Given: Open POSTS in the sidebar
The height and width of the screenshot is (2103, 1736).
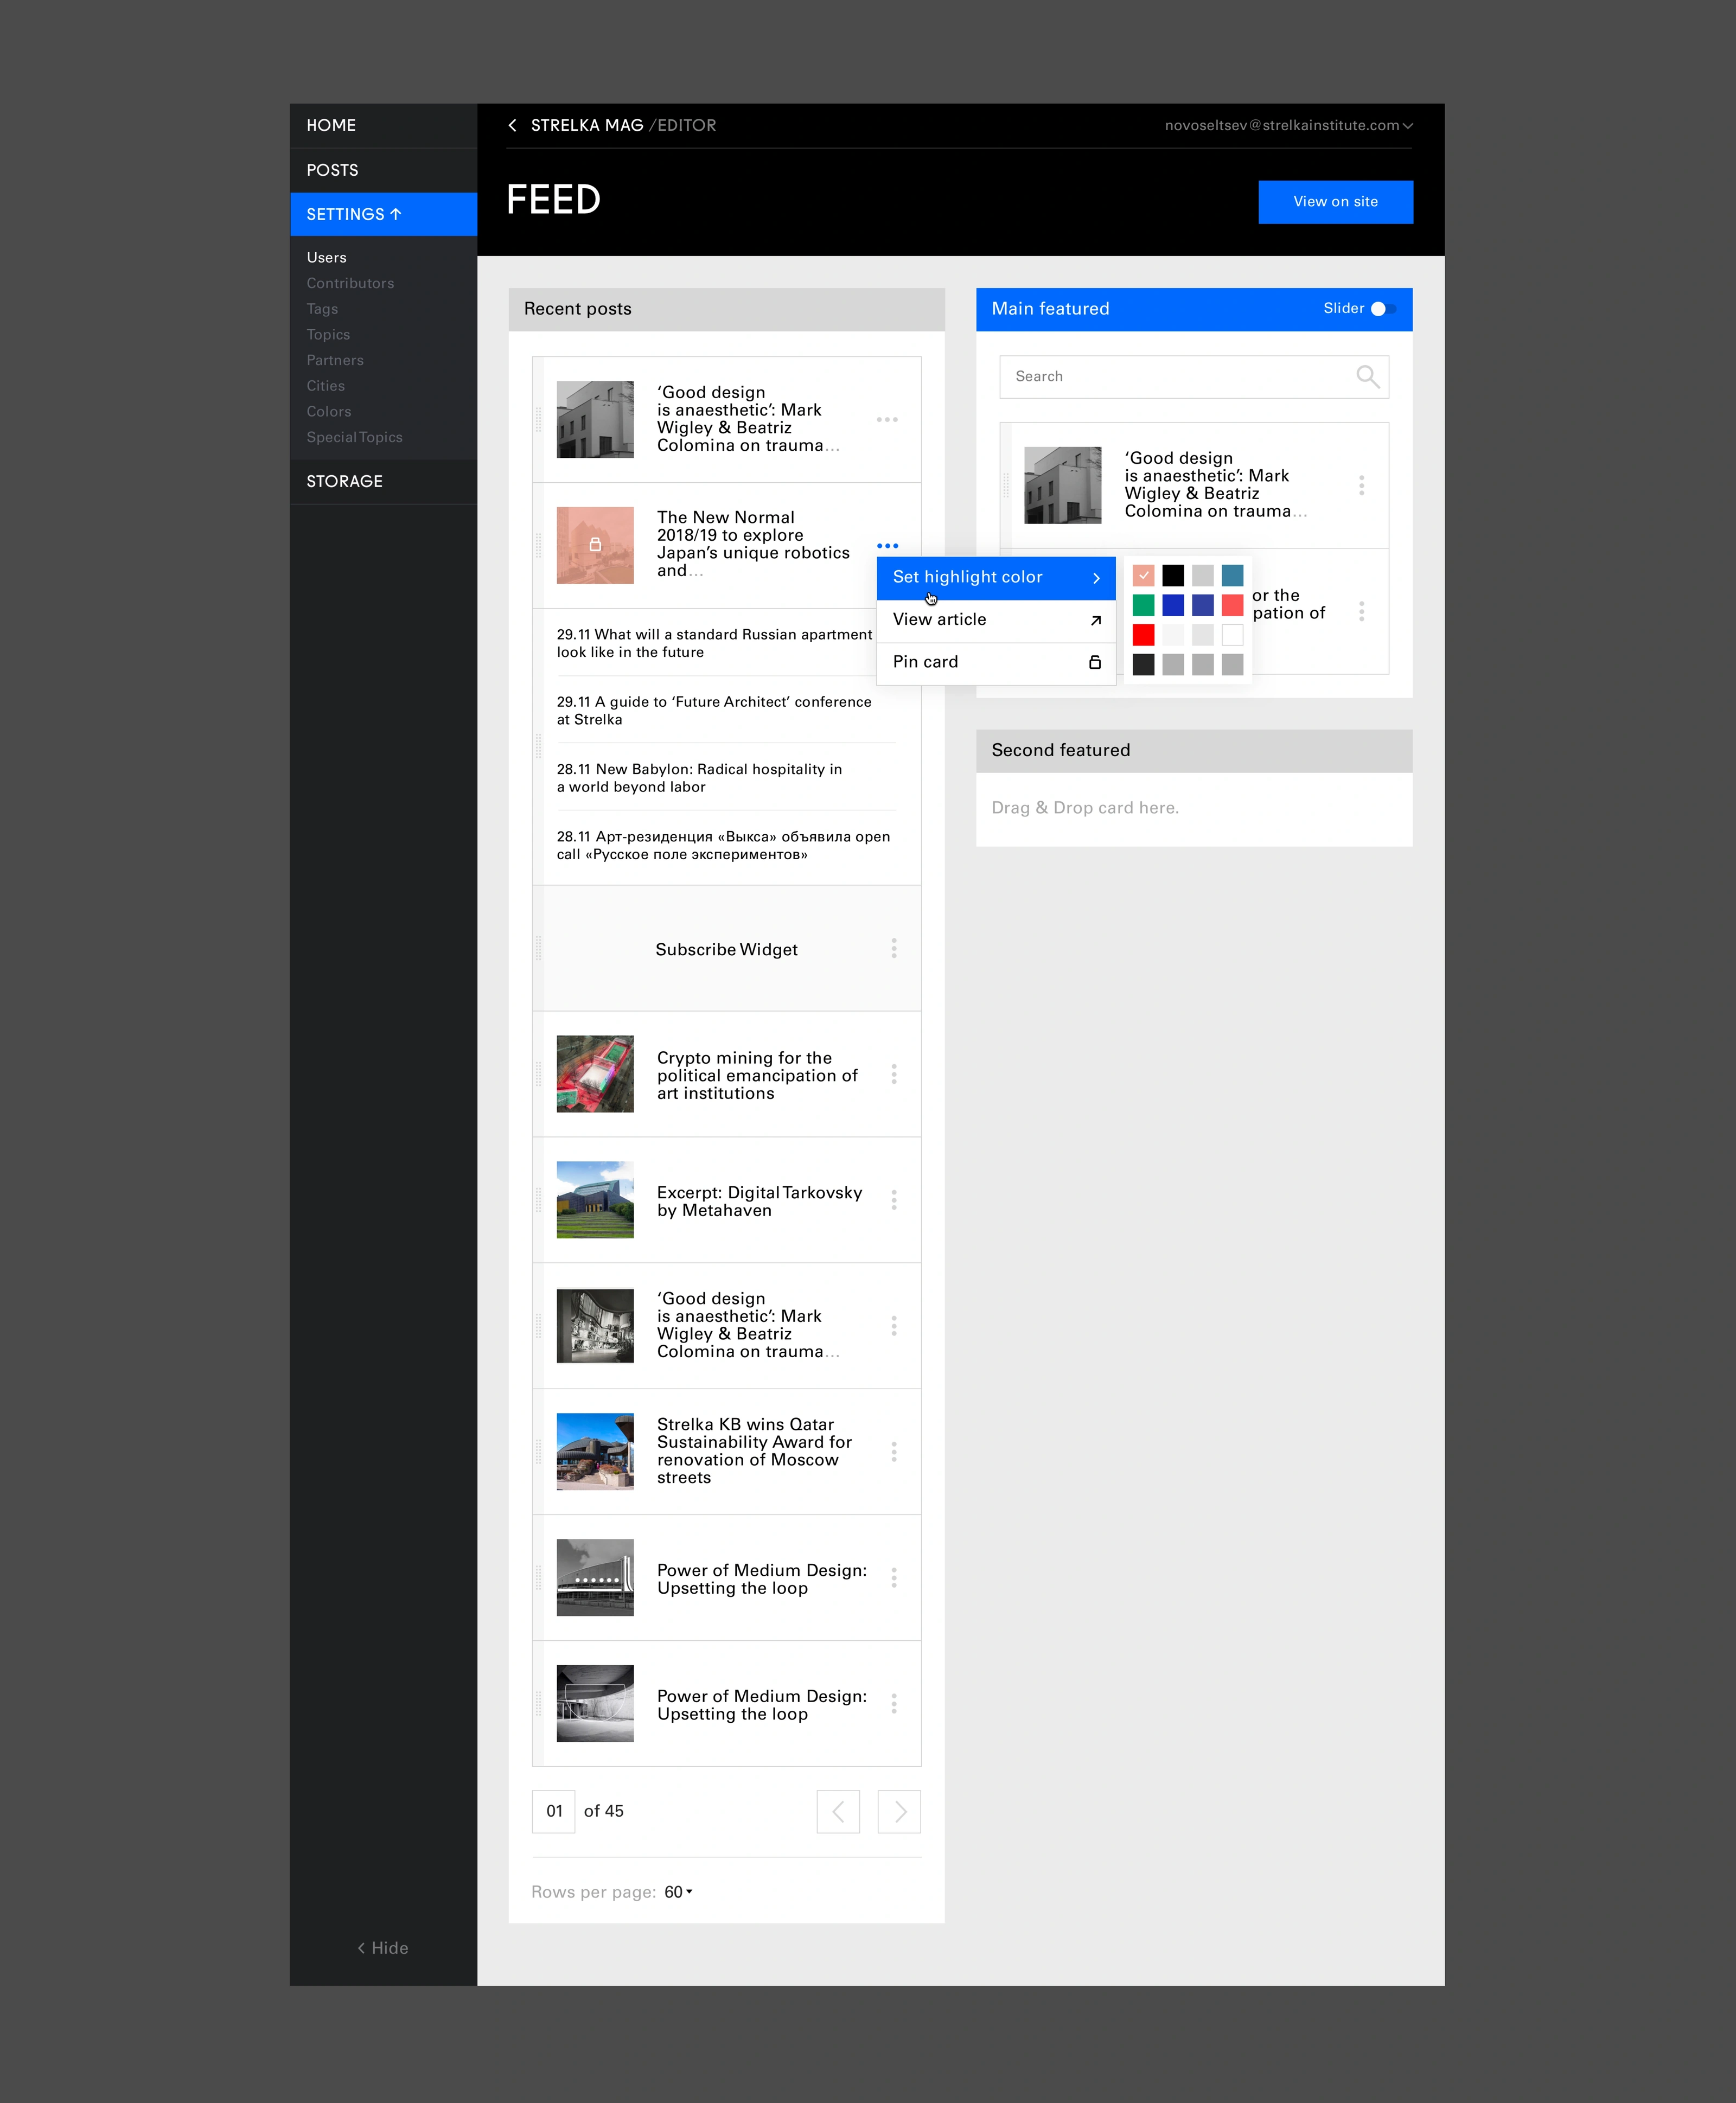Looking at the screenshot, I should click(384, 170).
